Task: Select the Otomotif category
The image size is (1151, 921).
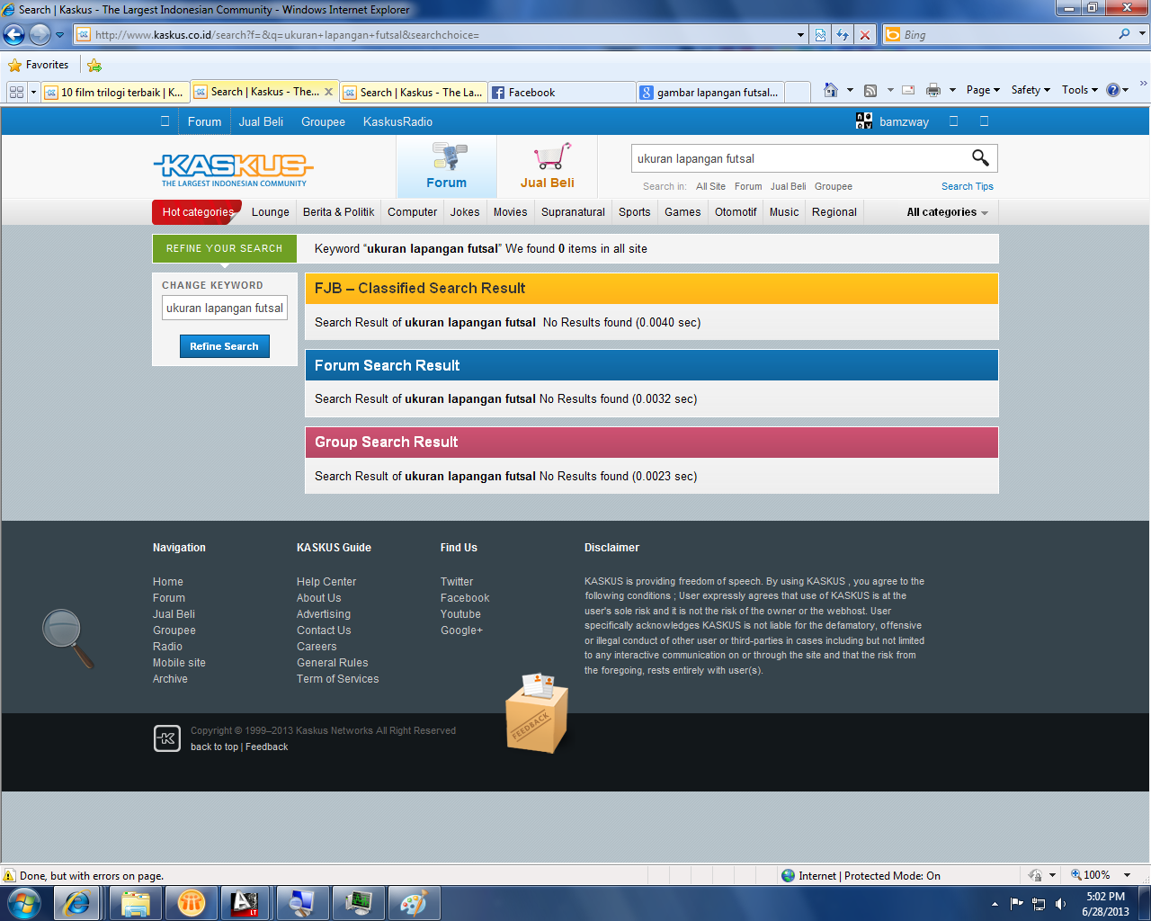Action: [x=736, y=212]
